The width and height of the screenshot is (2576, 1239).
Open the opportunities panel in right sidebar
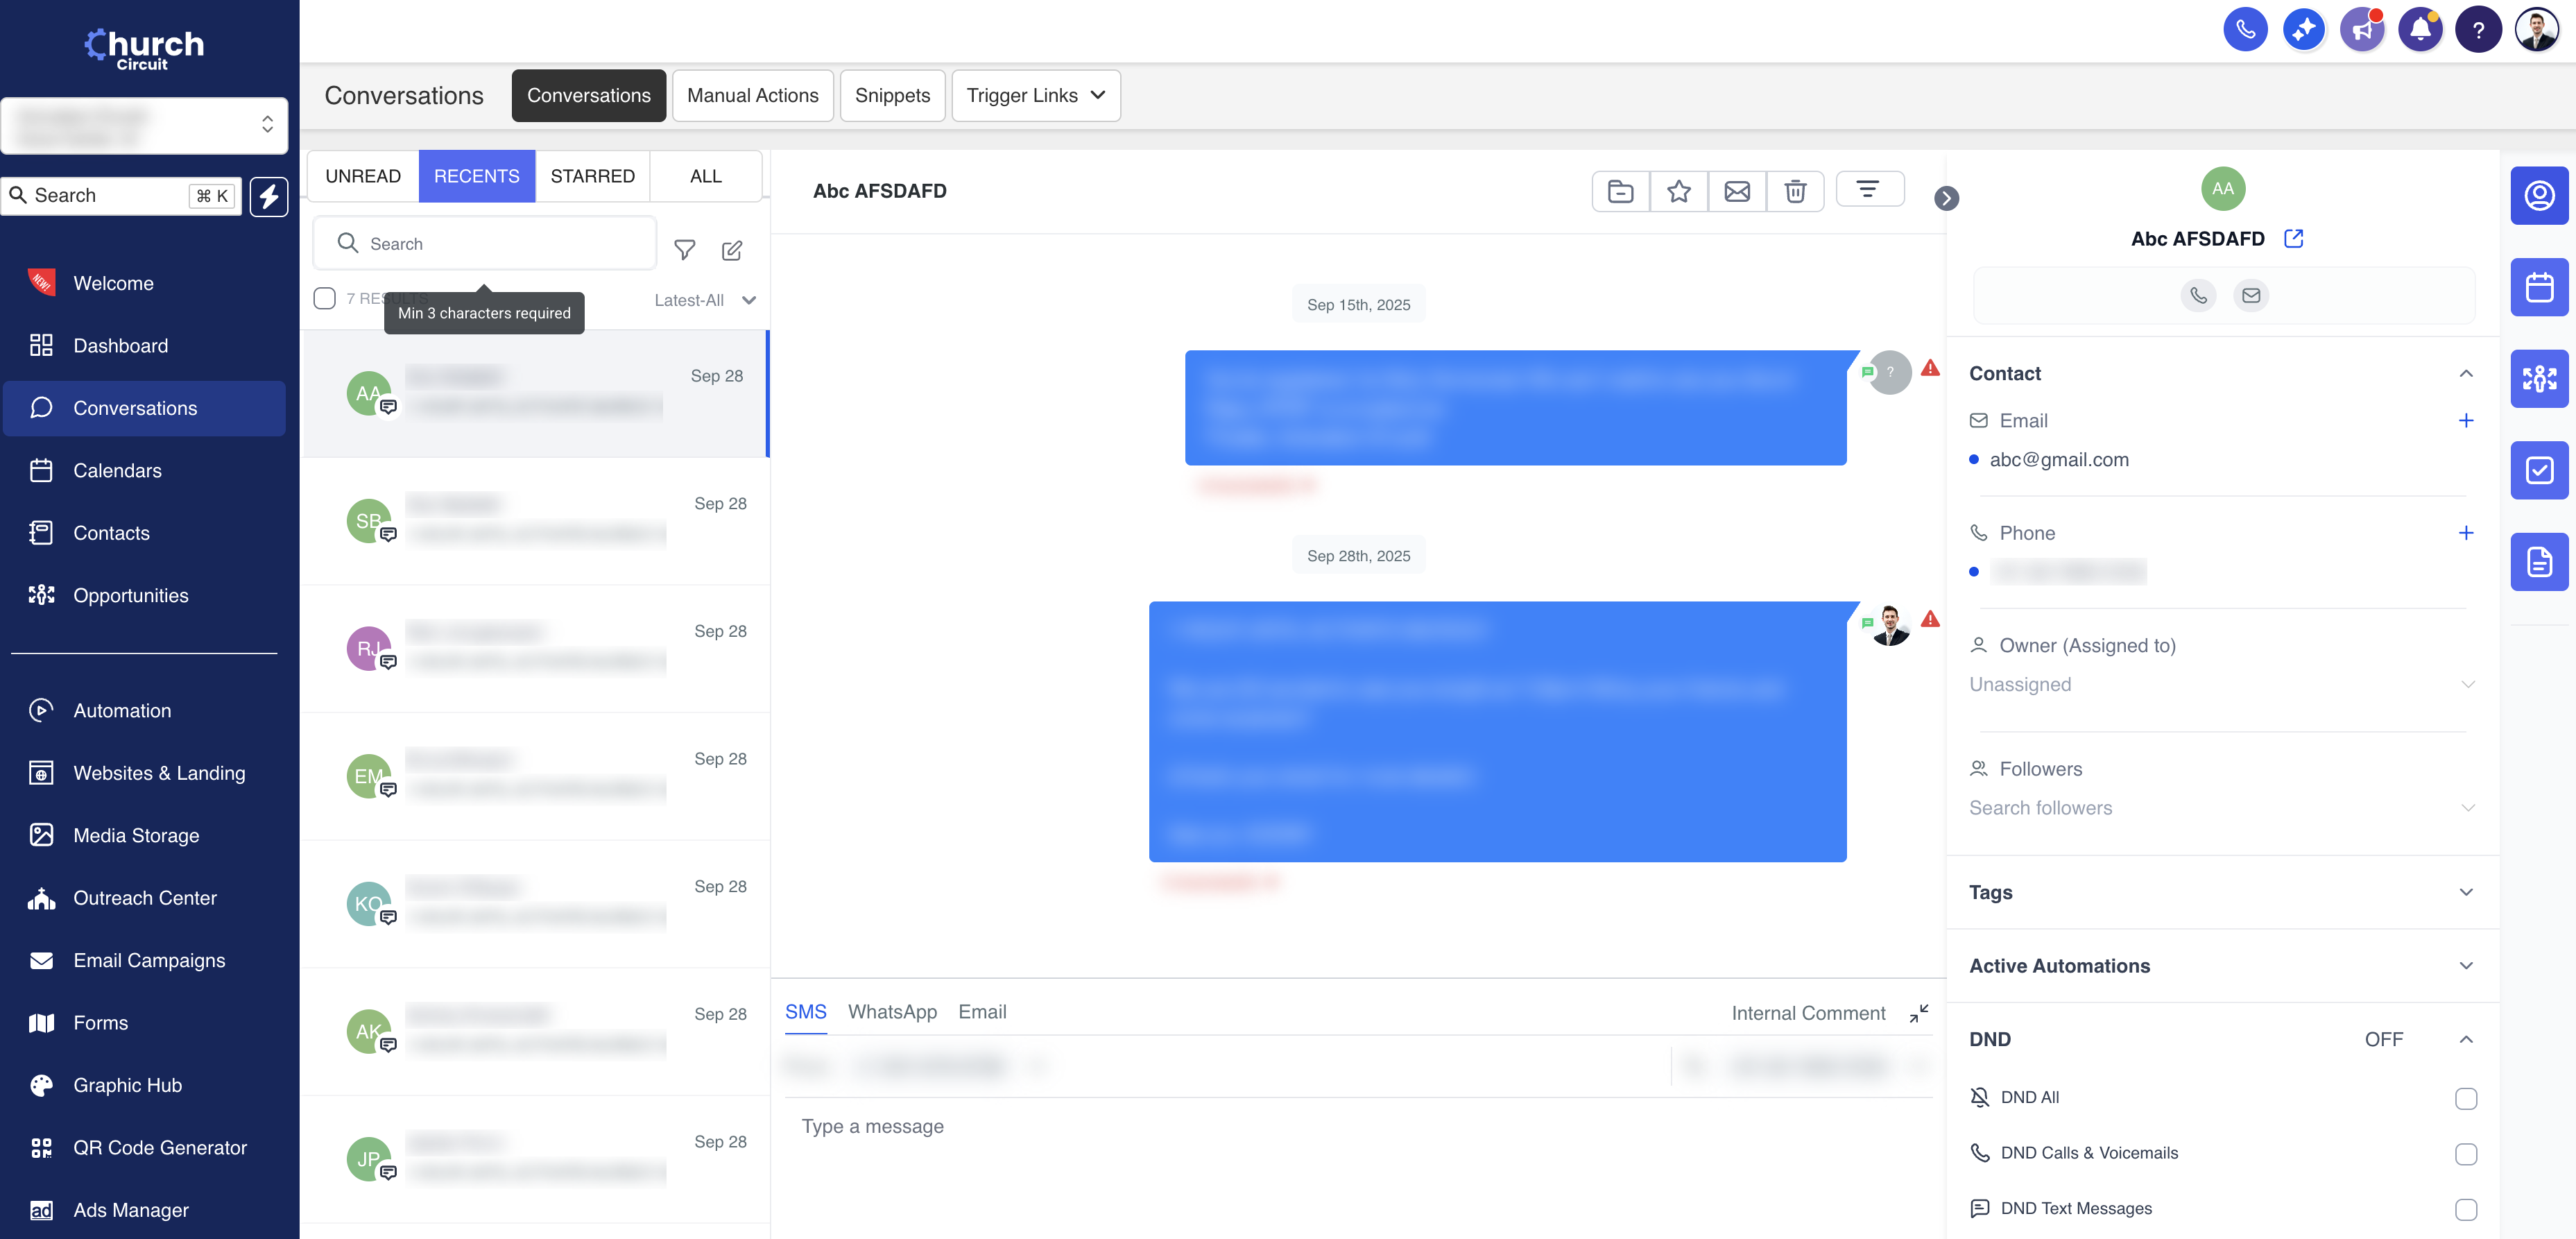point(2540,379)
